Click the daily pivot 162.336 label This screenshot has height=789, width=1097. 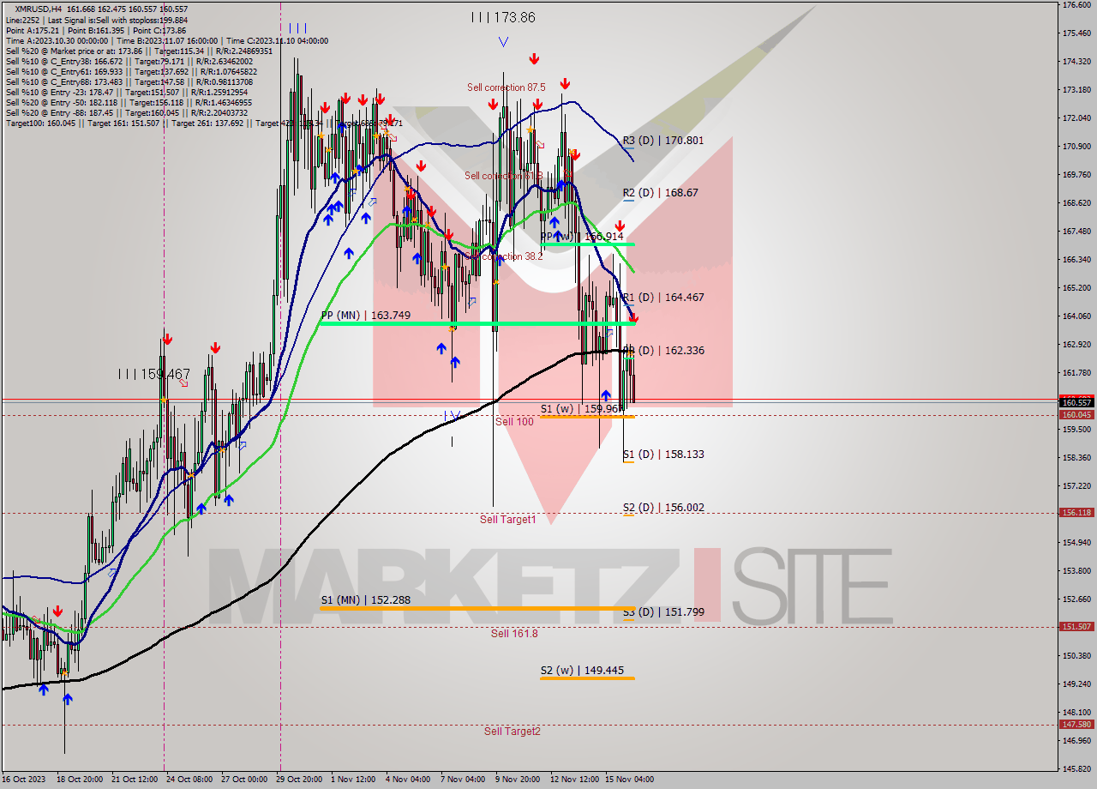coord(664,351)
